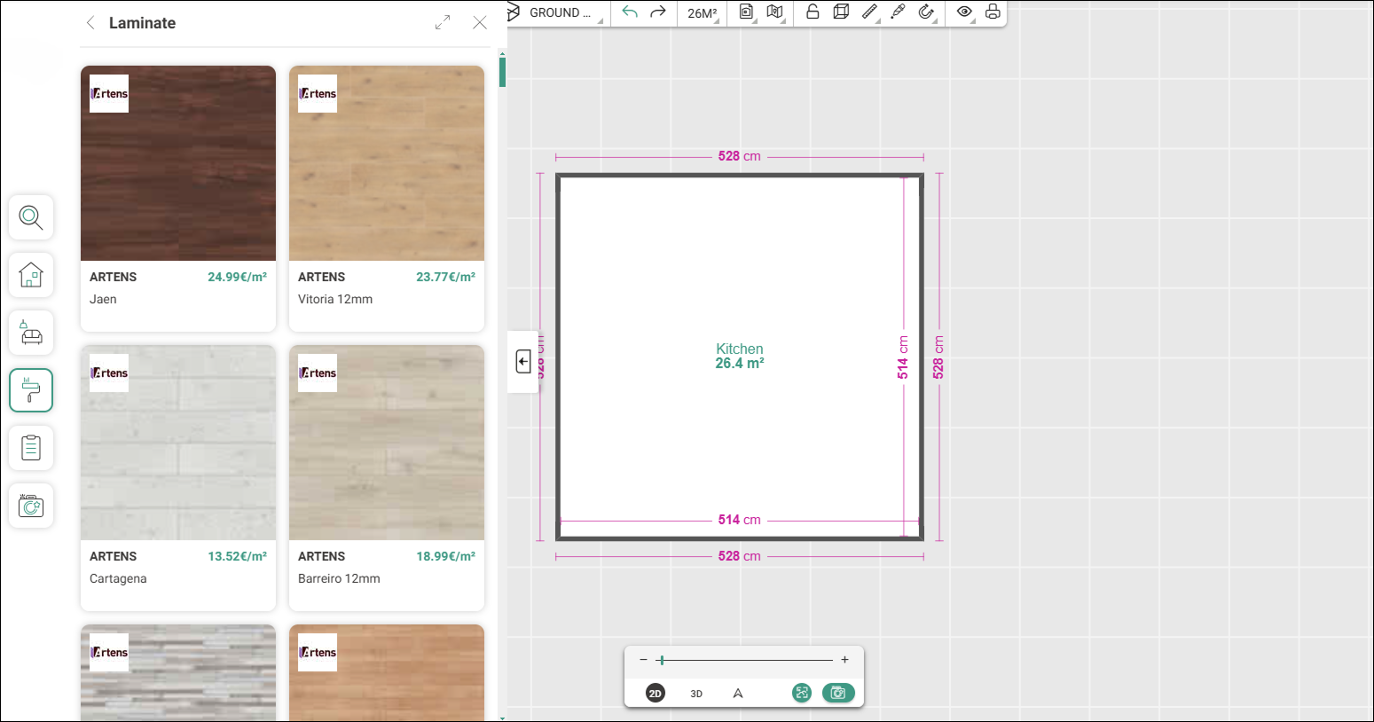Click the zoom slider handle
Image resolution: width=1374 pixels, height=722 pixels.
662,660
